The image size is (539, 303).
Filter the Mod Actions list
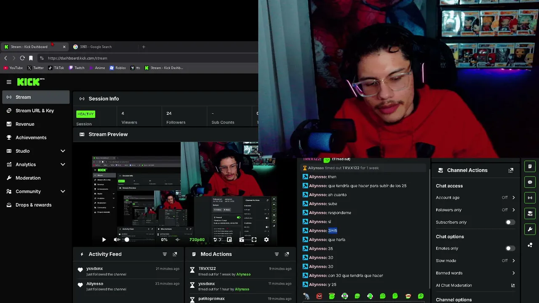click(277, 254)
